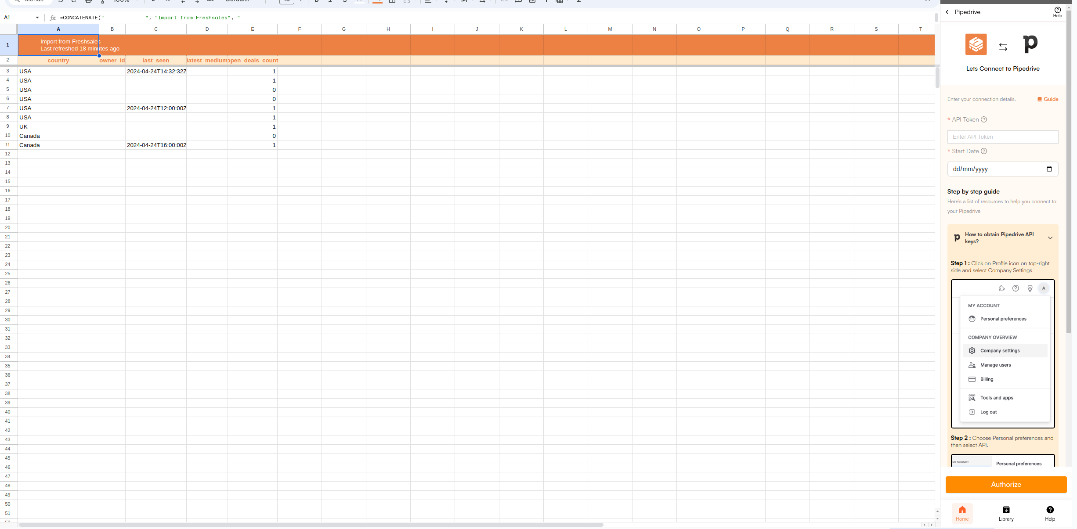The width and height of the screenshot is (1077, 529).
Task: Click the back arrow beside Pipedrive title
Action: pos(947,12)
